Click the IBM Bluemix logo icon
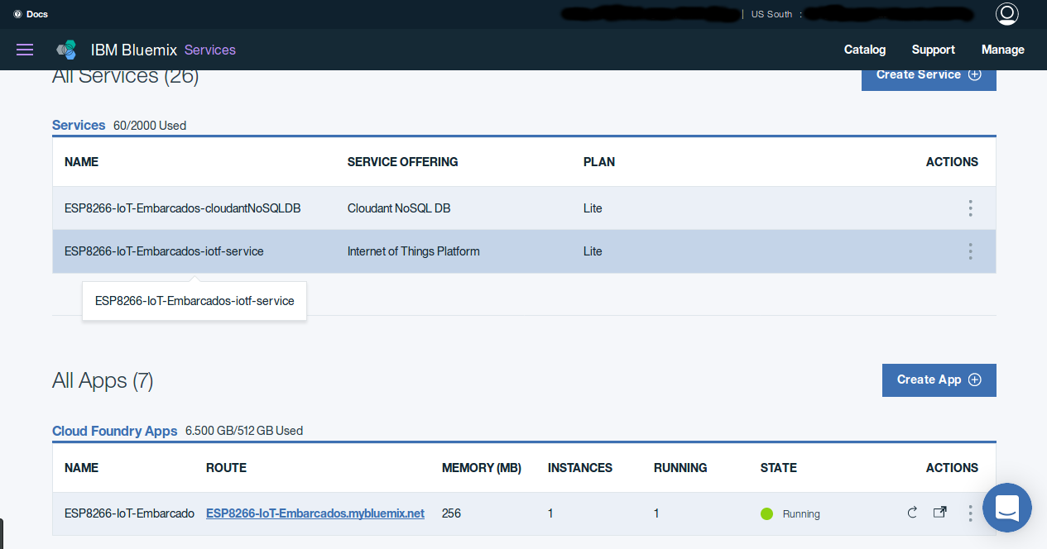 pyautogui.click(x=66, y=50)
